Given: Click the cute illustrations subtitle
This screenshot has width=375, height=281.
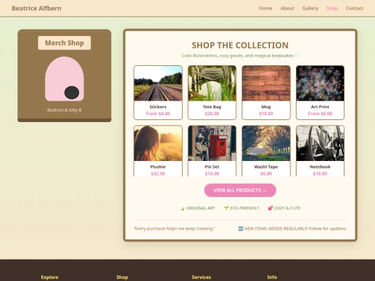Looking at the screenshot, I should (240, 56).
